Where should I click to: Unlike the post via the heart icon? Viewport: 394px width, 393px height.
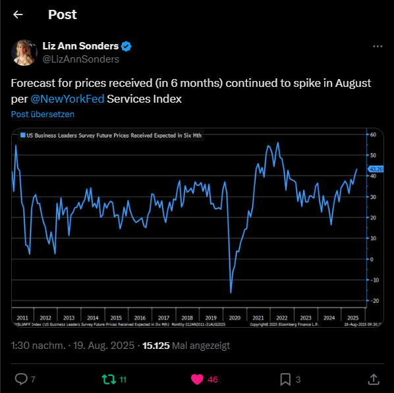point(197,379)
